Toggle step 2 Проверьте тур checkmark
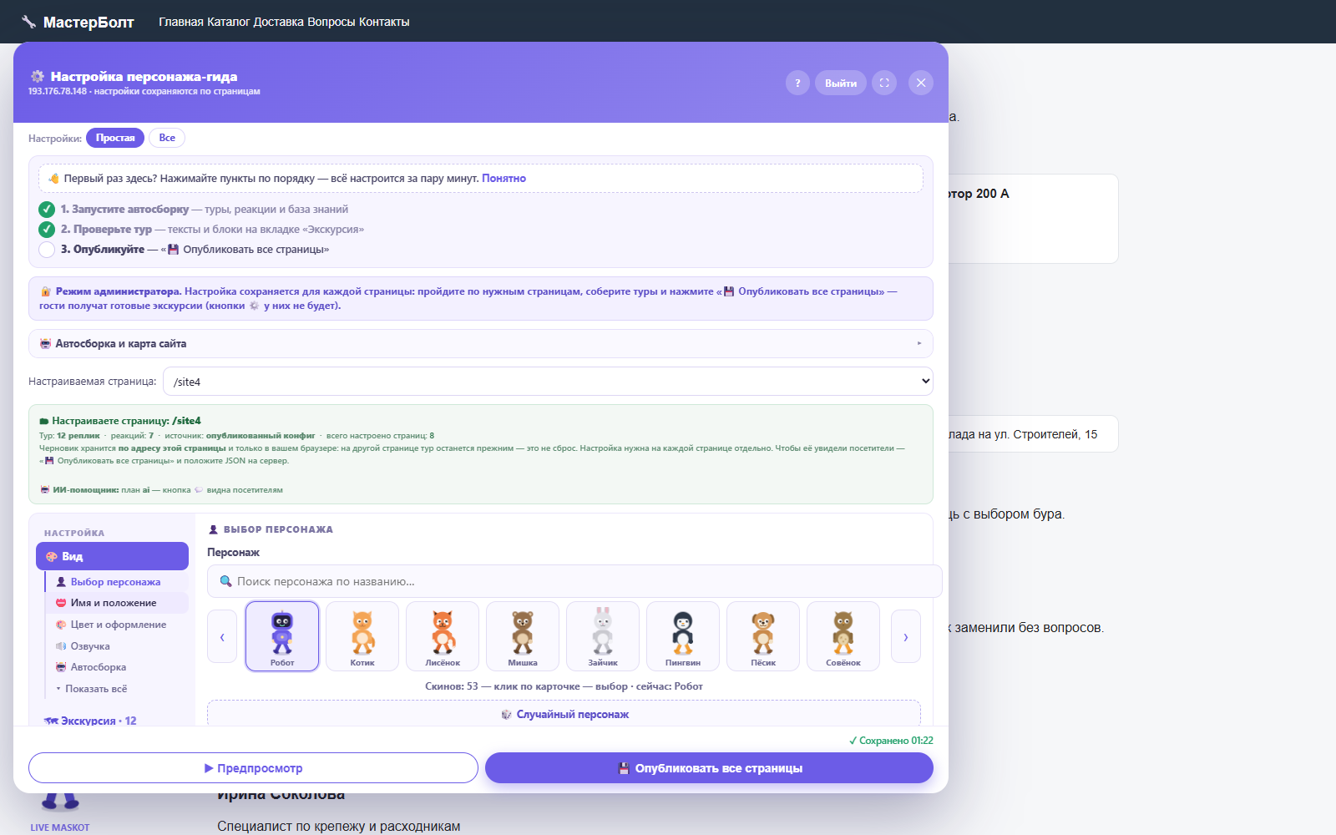This screenshot has height=835, width=1336. (47, 230)
